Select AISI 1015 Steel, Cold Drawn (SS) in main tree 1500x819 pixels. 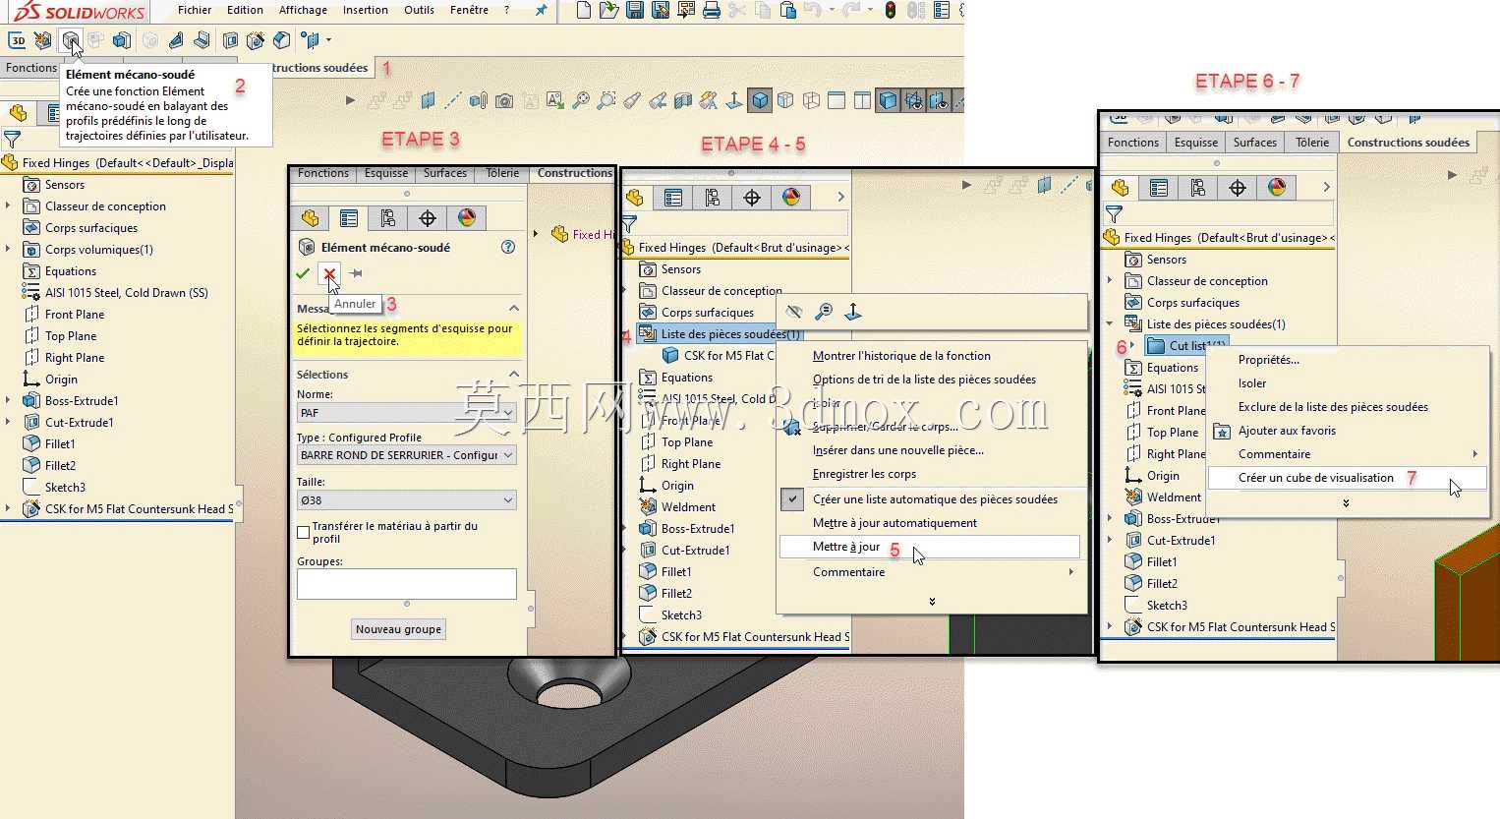tap(126, 293)
